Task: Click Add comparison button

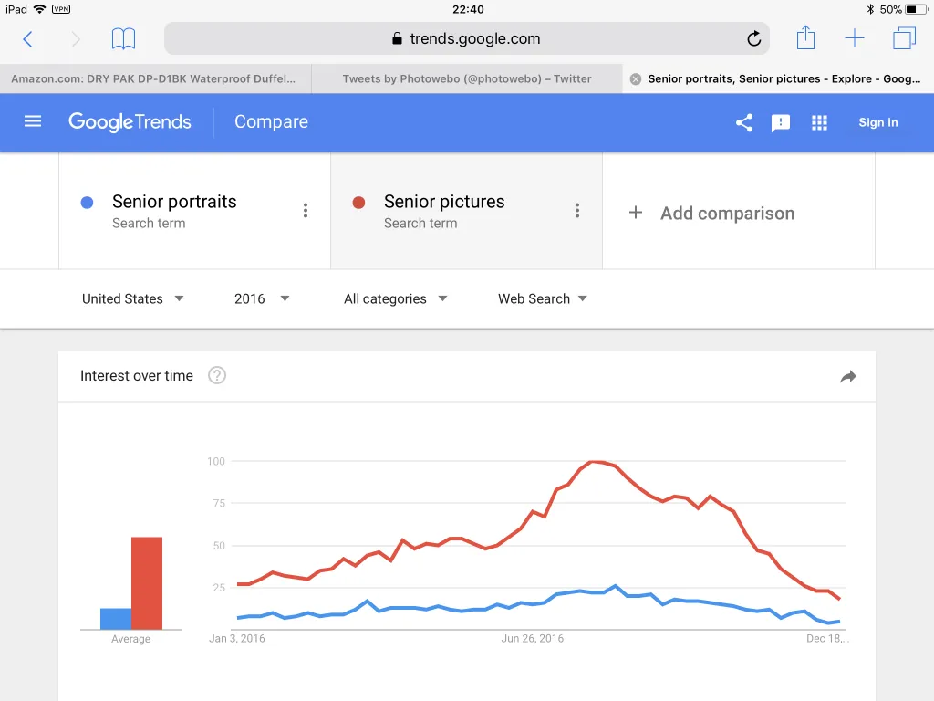Action: (x=711, y=213)
